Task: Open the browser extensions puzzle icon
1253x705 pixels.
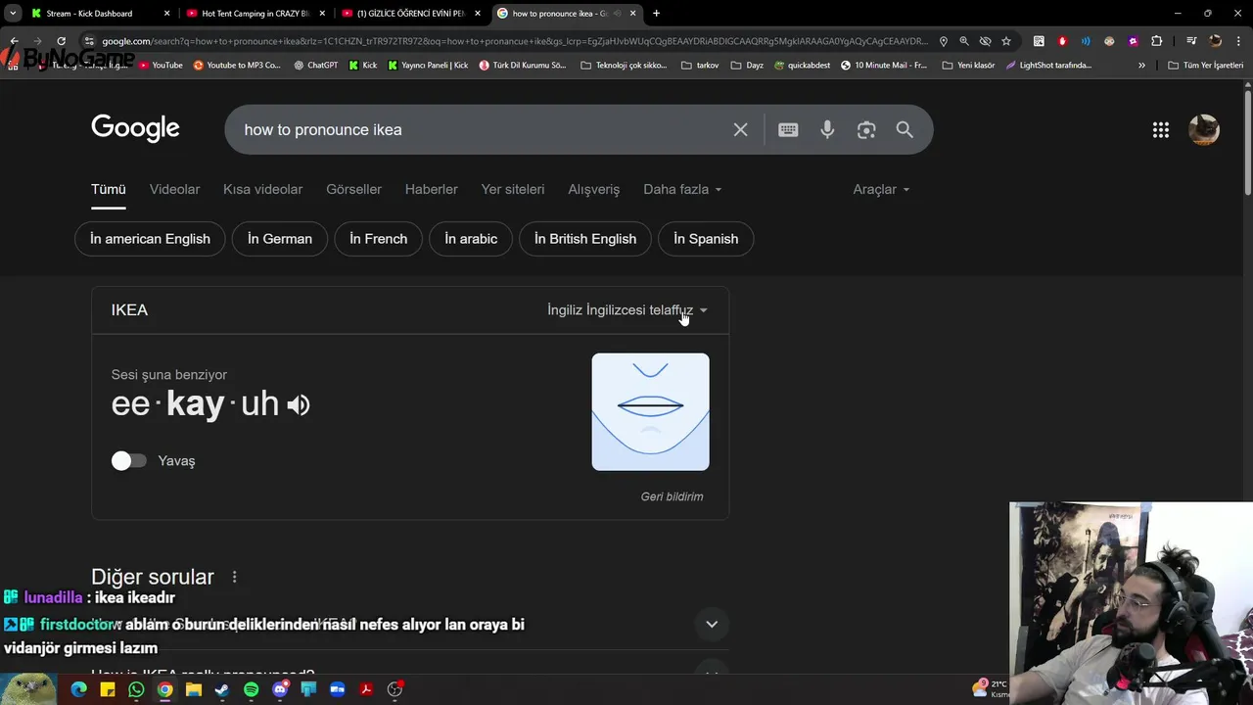Action: [x=1157, y=41]
